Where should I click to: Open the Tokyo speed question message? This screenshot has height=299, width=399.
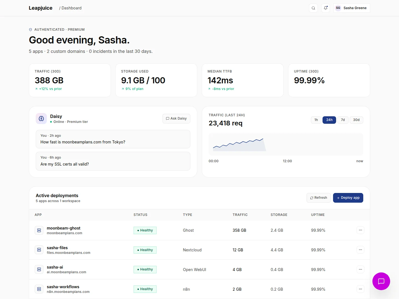point(113,139)
